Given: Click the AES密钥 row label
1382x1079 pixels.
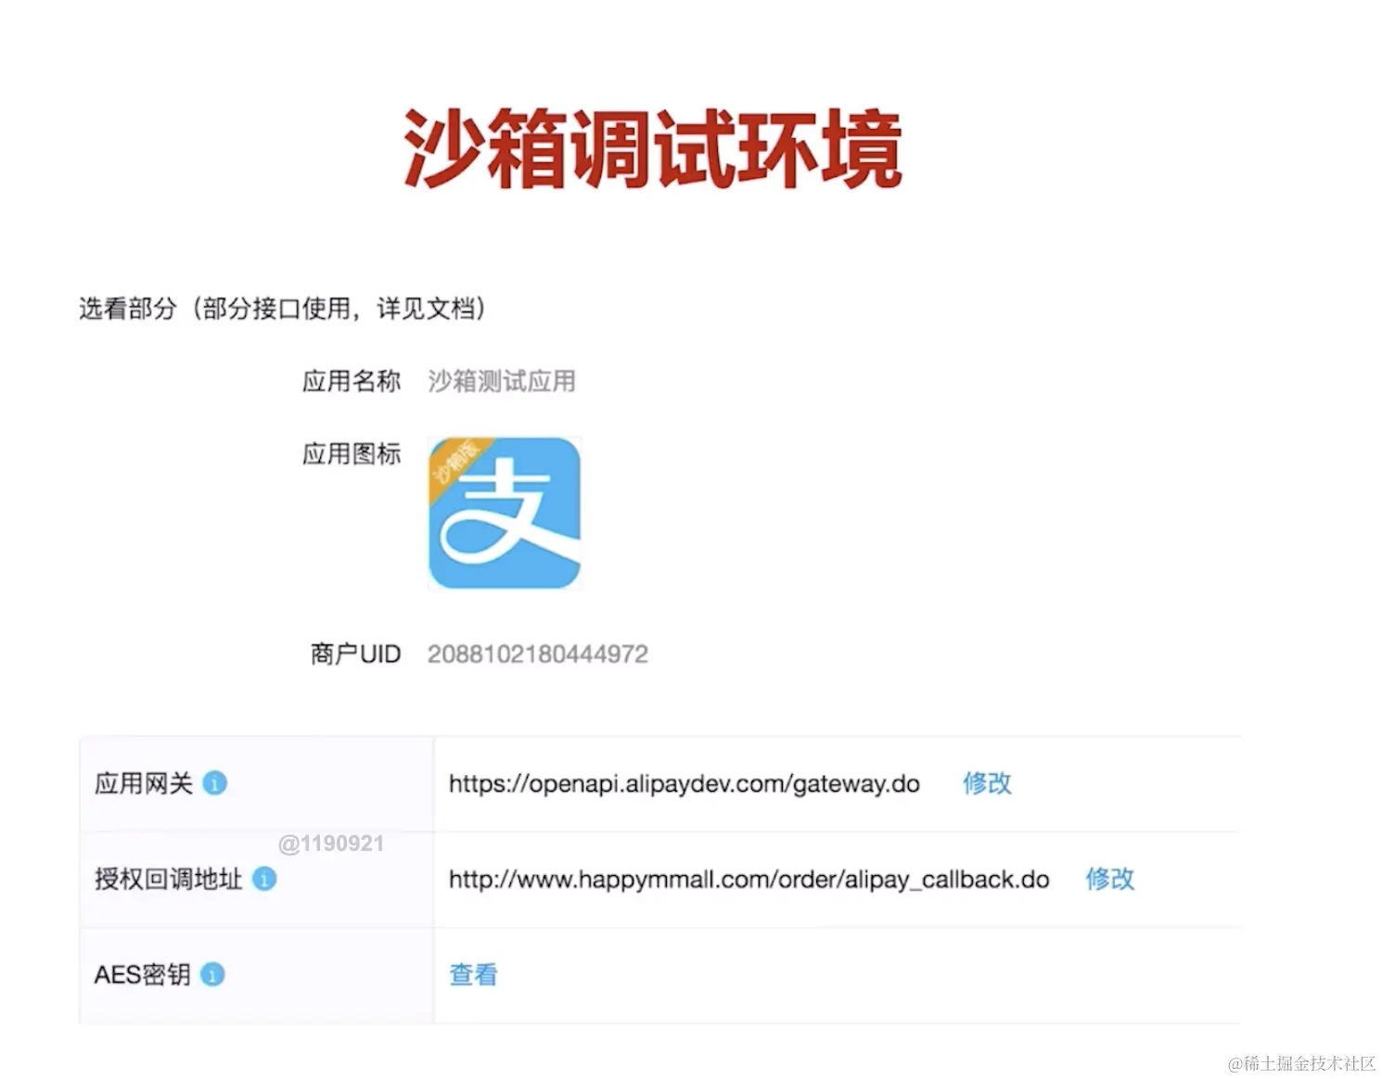Looking at the screenshot, I should 143,975.
